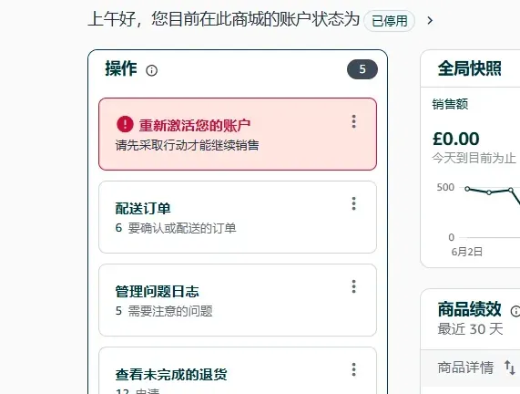Click the sort arrows next to 商品详情
The height and width of the screenshot is (394, 520).
tap(510, 368)
